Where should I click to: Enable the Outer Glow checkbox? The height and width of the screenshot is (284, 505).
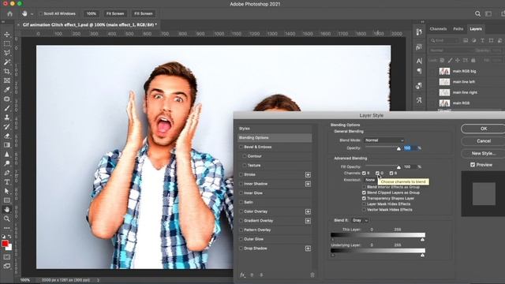(x=241, y=239)
